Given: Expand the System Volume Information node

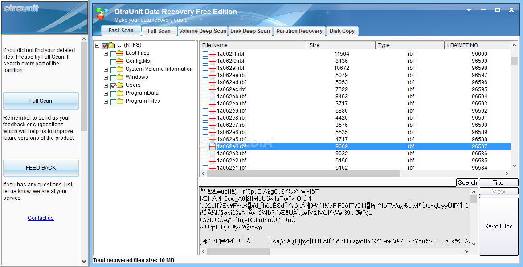Looking at the screenshot, I should (x=106, y=69).
